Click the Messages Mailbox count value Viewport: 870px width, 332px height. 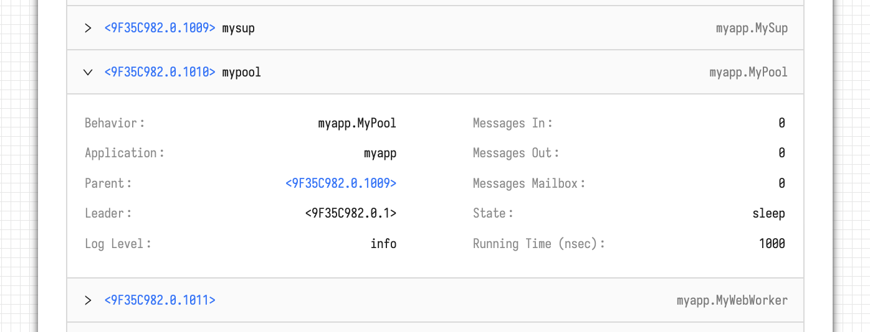click(782, 183)
